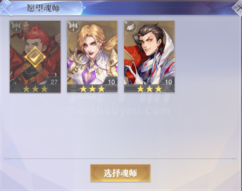
Task: Click the tower class icon on red-haired card
Action: point(16,27)
